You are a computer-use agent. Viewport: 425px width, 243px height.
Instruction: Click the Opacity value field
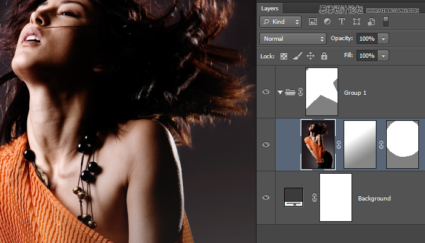click(x=367, y=39)
